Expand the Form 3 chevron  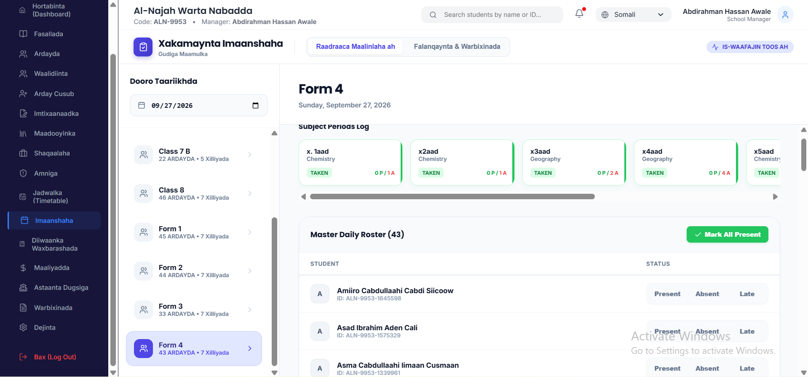(250, 310)
